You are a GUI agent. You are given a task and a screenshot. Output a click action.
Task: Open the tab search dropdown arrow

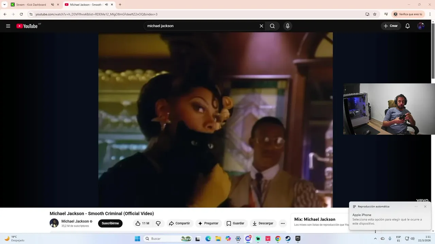pos(4,5)
